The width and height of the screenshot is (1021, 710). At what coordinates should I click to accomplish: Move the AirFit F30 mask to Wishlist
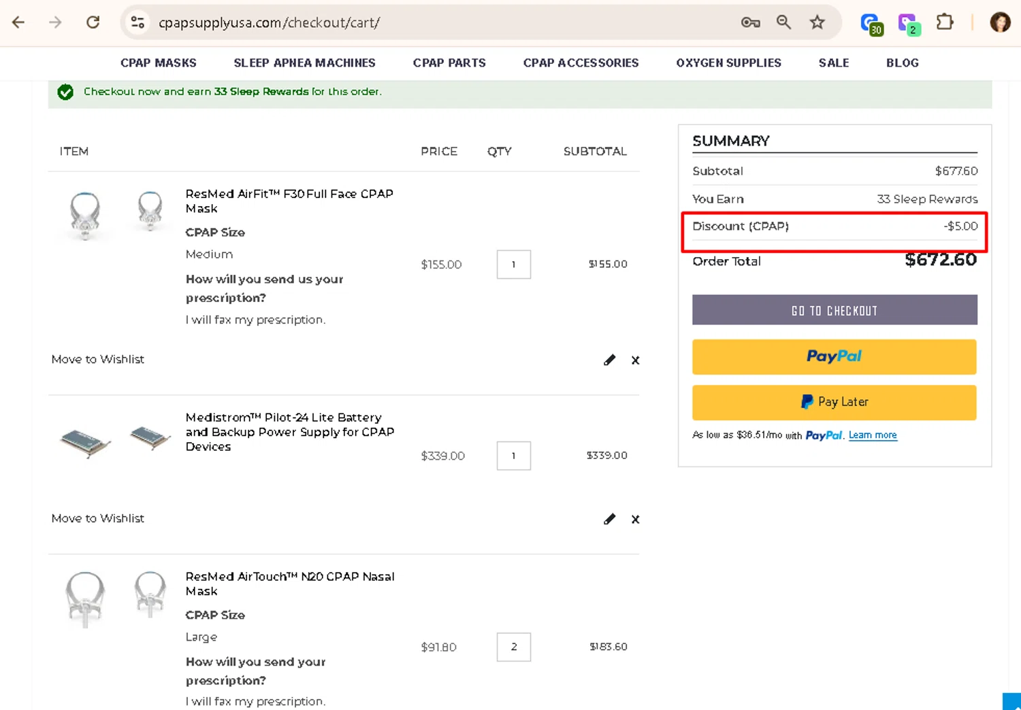click(x=97, y=359)
